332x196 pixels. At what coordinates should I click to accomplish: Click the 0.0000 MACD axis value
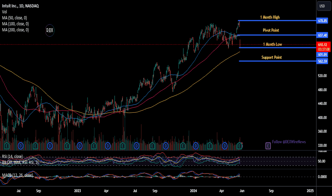click(322, 177)
